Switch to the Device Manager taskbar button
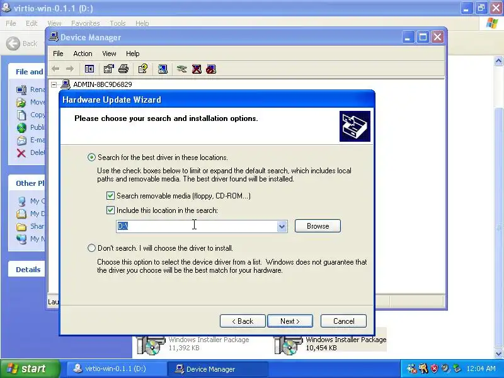Screen dimensions: 504x378 click(217, 369)
